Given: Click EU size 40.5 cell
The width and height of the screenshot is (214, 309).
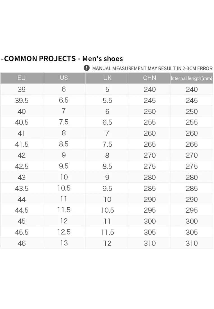Looking at the screenshot, I should point(21,122).
